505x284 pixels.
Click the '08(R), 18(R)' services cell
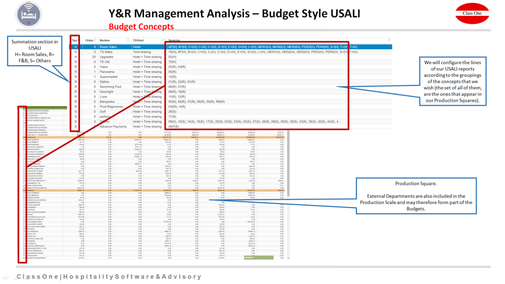click(x=177, y=92)
